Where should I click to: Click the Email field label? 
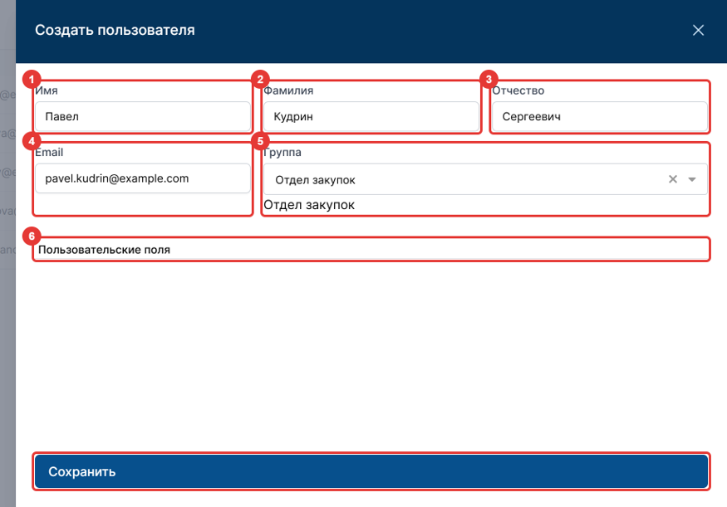[x=49, y=153]
